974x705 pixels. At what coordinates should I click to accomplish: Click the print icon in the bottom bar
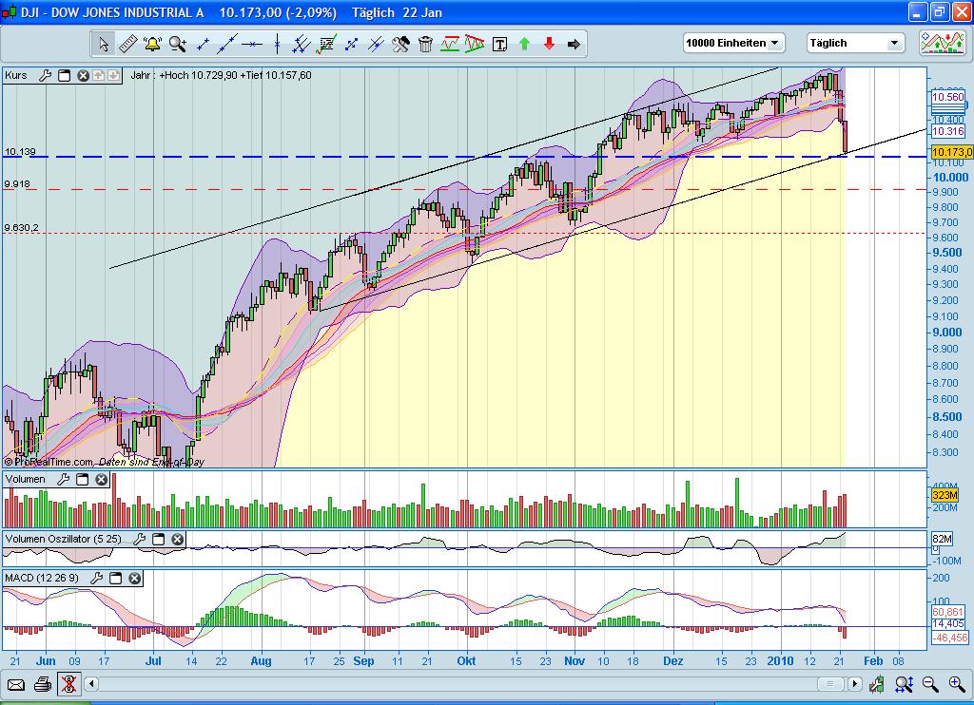(42, 684)
